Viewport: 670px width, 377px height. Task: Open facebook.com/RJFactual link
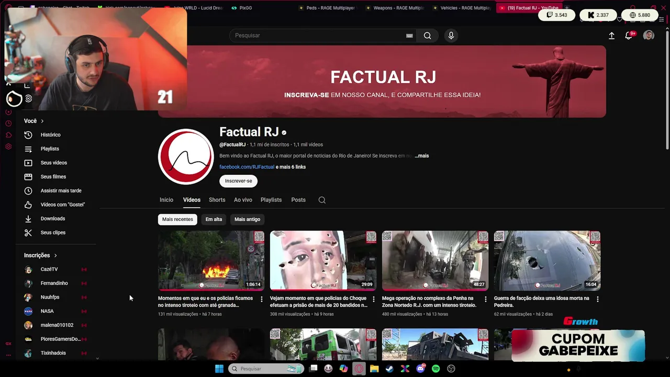(247, 167)
